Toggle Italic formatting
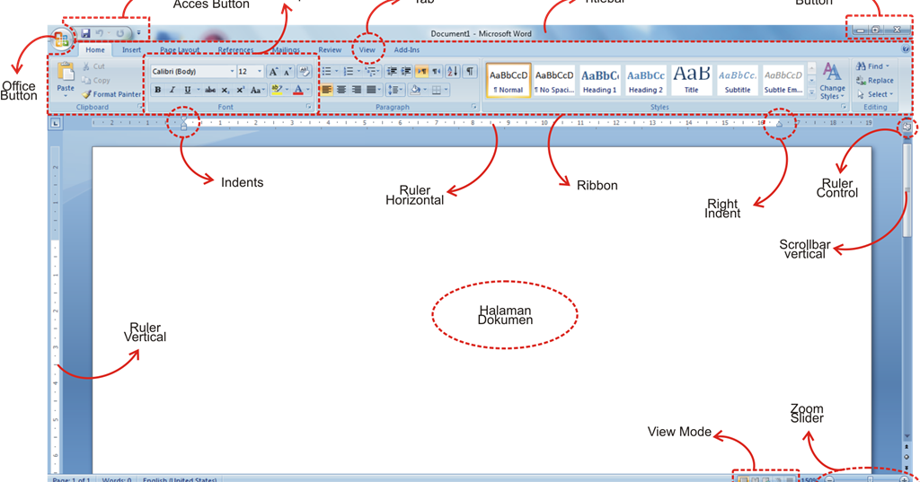Image resolution: width=920 pixels, height=482 pixels. click(x=172, y=90)
